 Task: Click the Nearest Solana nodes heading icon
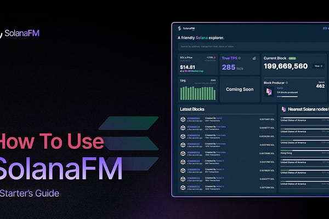(x=283, y=109)
